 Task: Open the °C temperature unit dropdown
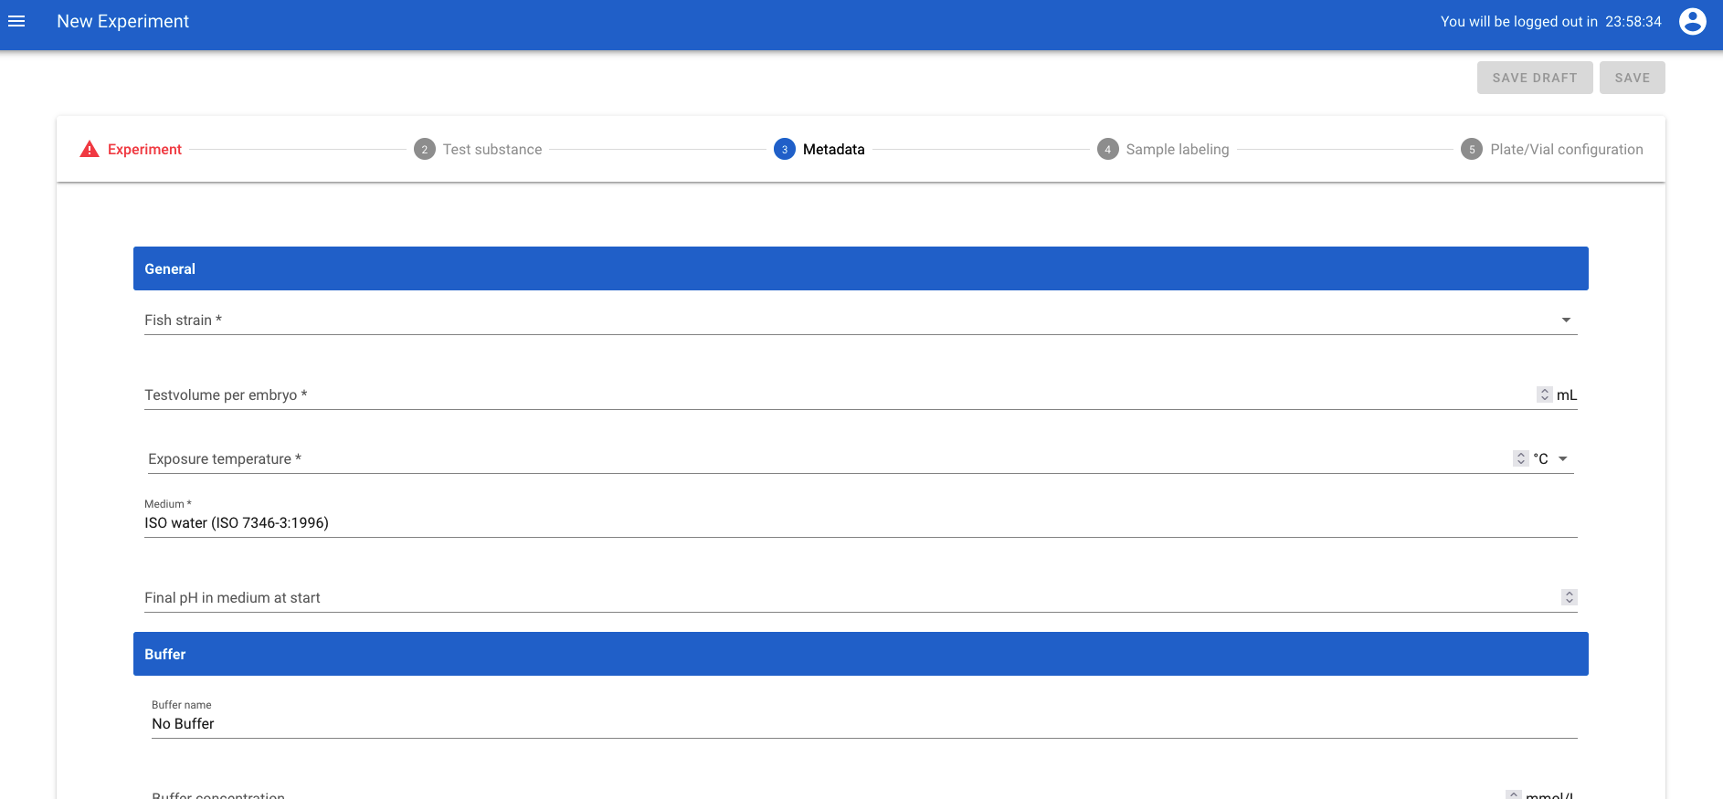click(x=1562, y=458)
